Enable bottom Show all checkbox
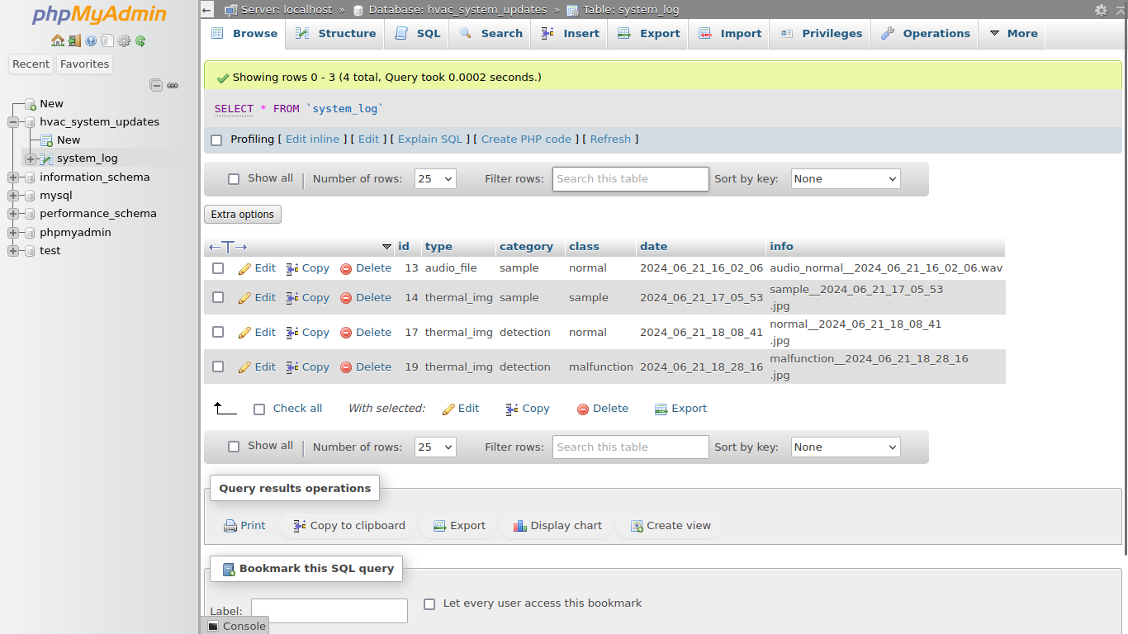 click(x=234, y=447)
